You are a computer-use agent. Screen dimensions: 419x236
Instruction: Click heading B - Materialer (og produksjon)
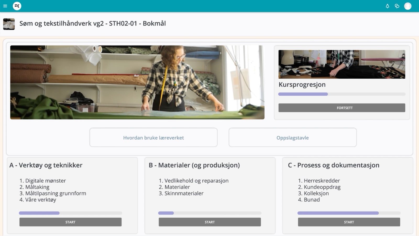click(194, 165)
